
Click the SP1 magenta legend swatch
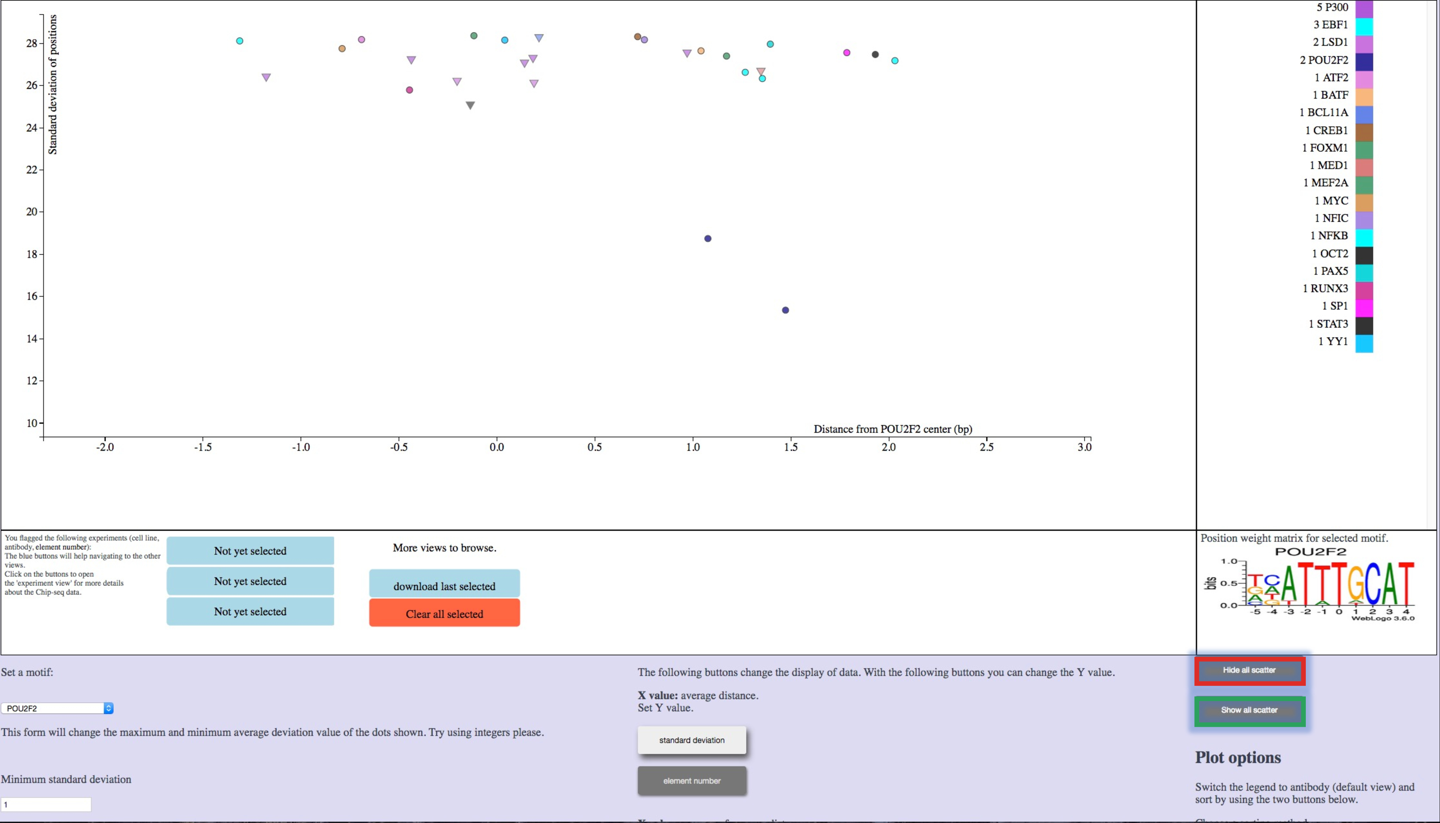[x=1364, y=308]
